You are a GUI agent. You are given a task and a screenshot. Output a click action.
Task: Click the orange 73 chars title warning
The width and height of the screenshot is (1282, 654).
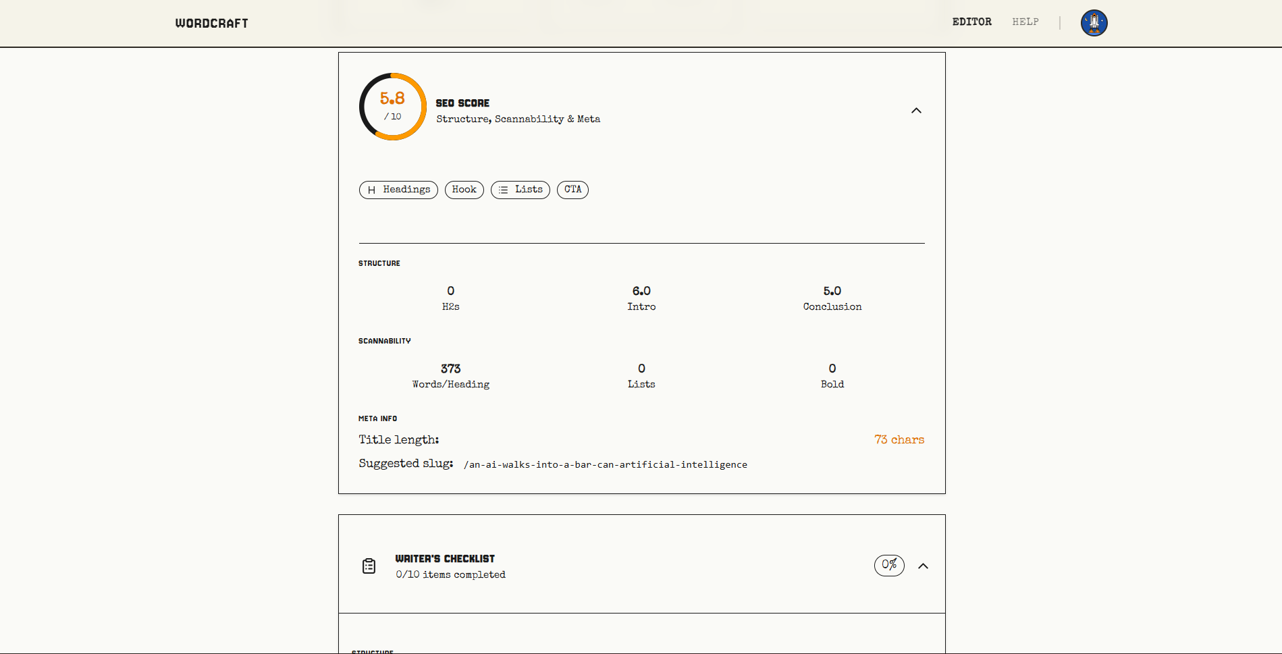899,439
